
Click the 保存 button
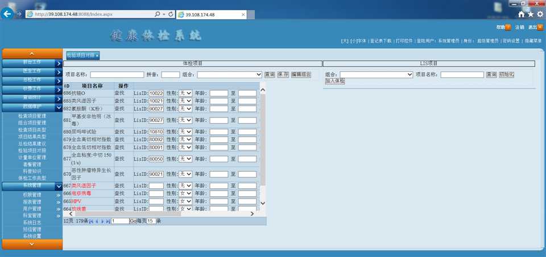pyautogui.click(x=283, y=75)
